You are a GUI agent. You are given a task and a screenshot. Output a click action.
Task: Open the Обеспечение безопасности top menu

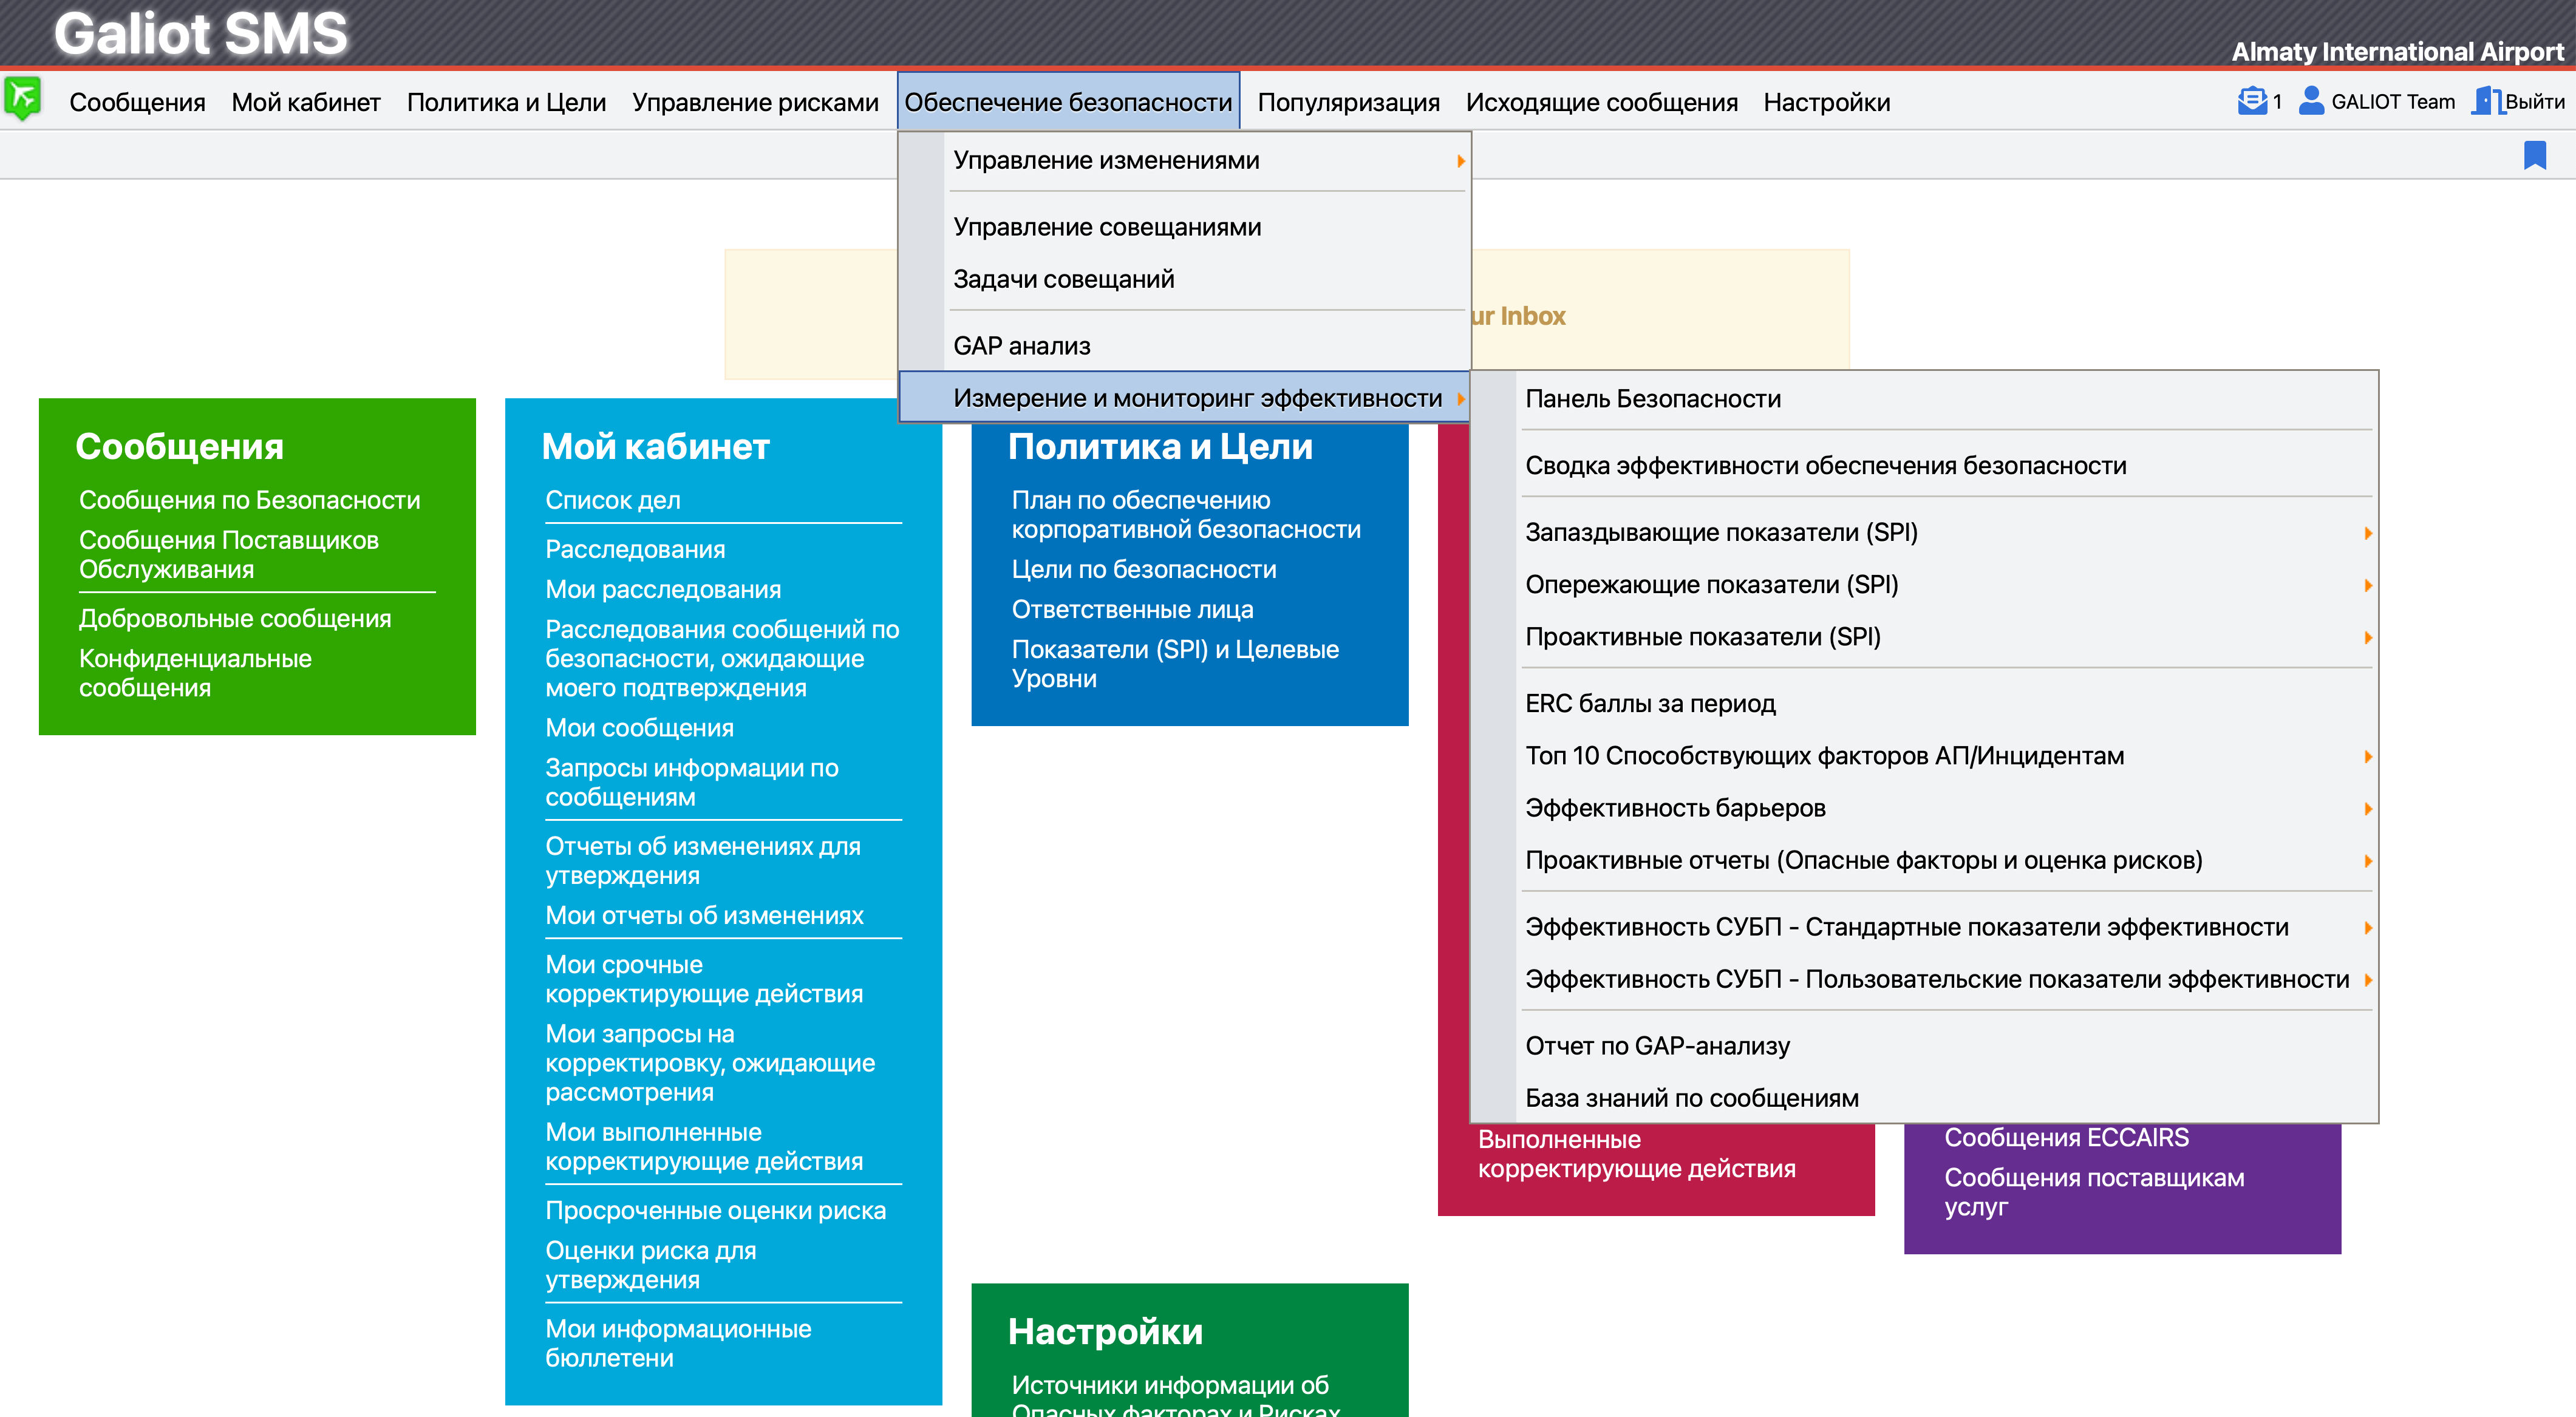tap(1068, 102)
